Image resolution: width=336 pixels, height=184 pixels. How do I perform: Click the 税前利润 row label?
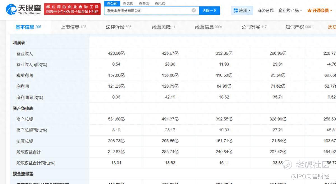[x=25, y=75]
